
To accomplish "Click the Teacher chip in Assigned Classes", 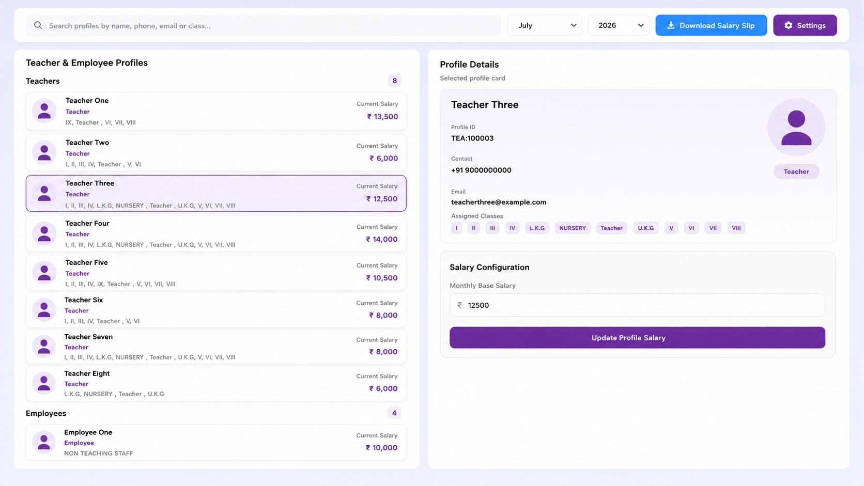I will point(611,228).
